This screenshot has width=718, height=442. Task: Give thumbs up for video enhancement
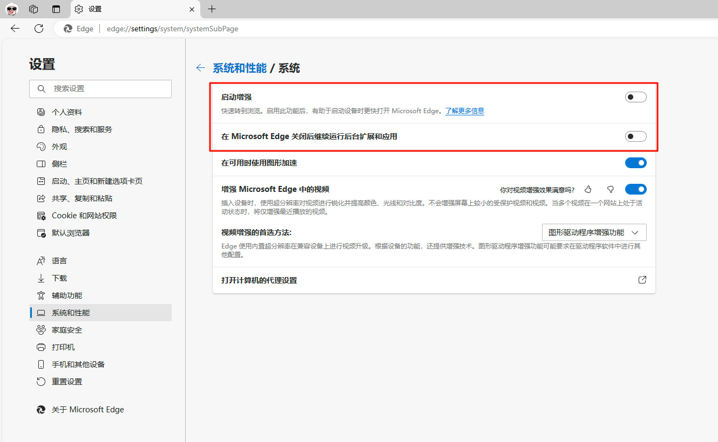588,189
